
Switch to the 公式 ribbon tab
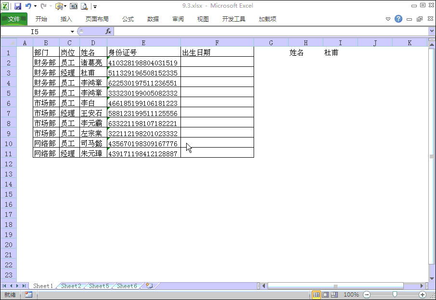(x=128, y=19)
